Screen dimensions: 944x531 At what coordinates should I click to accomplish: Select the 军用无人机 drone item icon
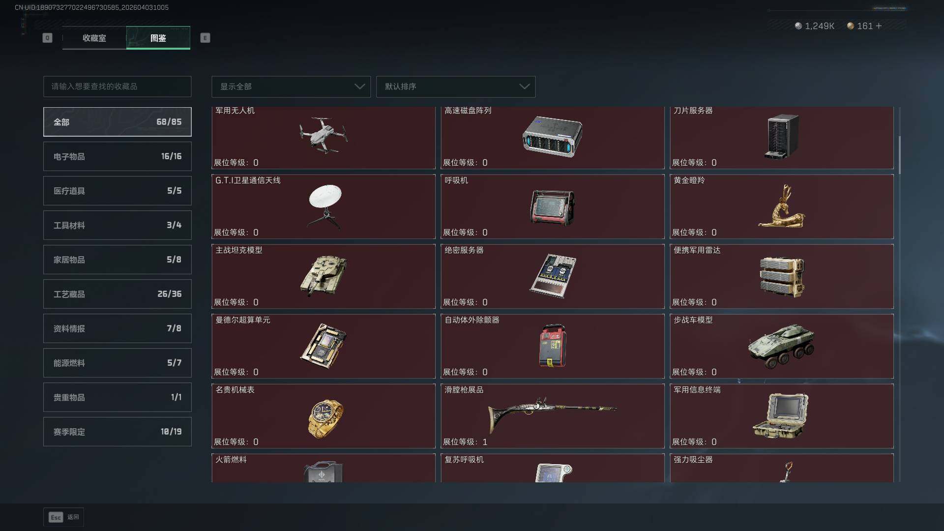point(324,135)
